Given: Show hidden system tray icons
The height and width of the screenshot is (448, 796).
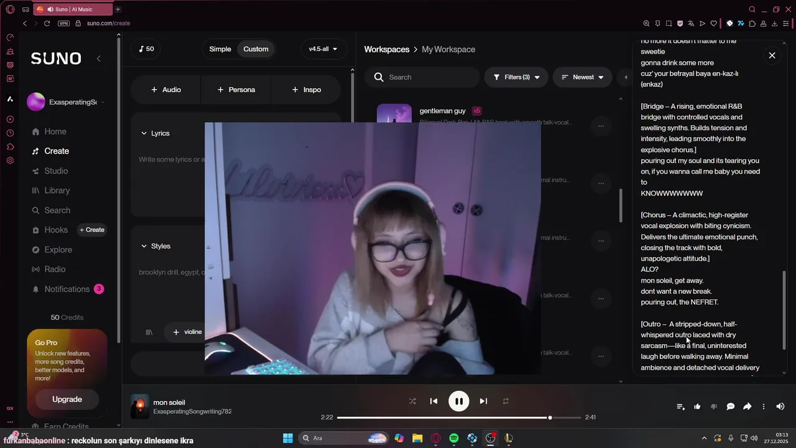Looking at the screenshot, I should (x=704, y=438).
